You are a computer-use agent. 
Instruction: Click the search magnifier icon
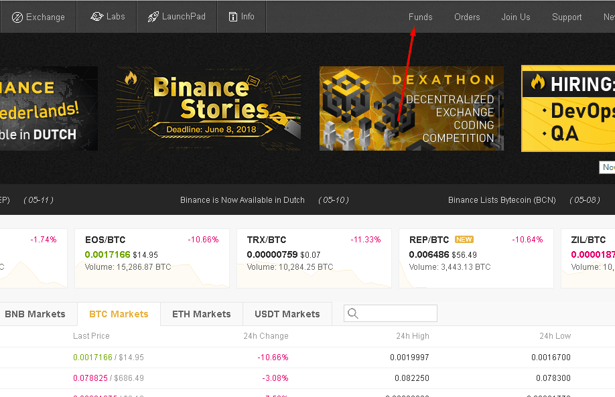point(352,313)
